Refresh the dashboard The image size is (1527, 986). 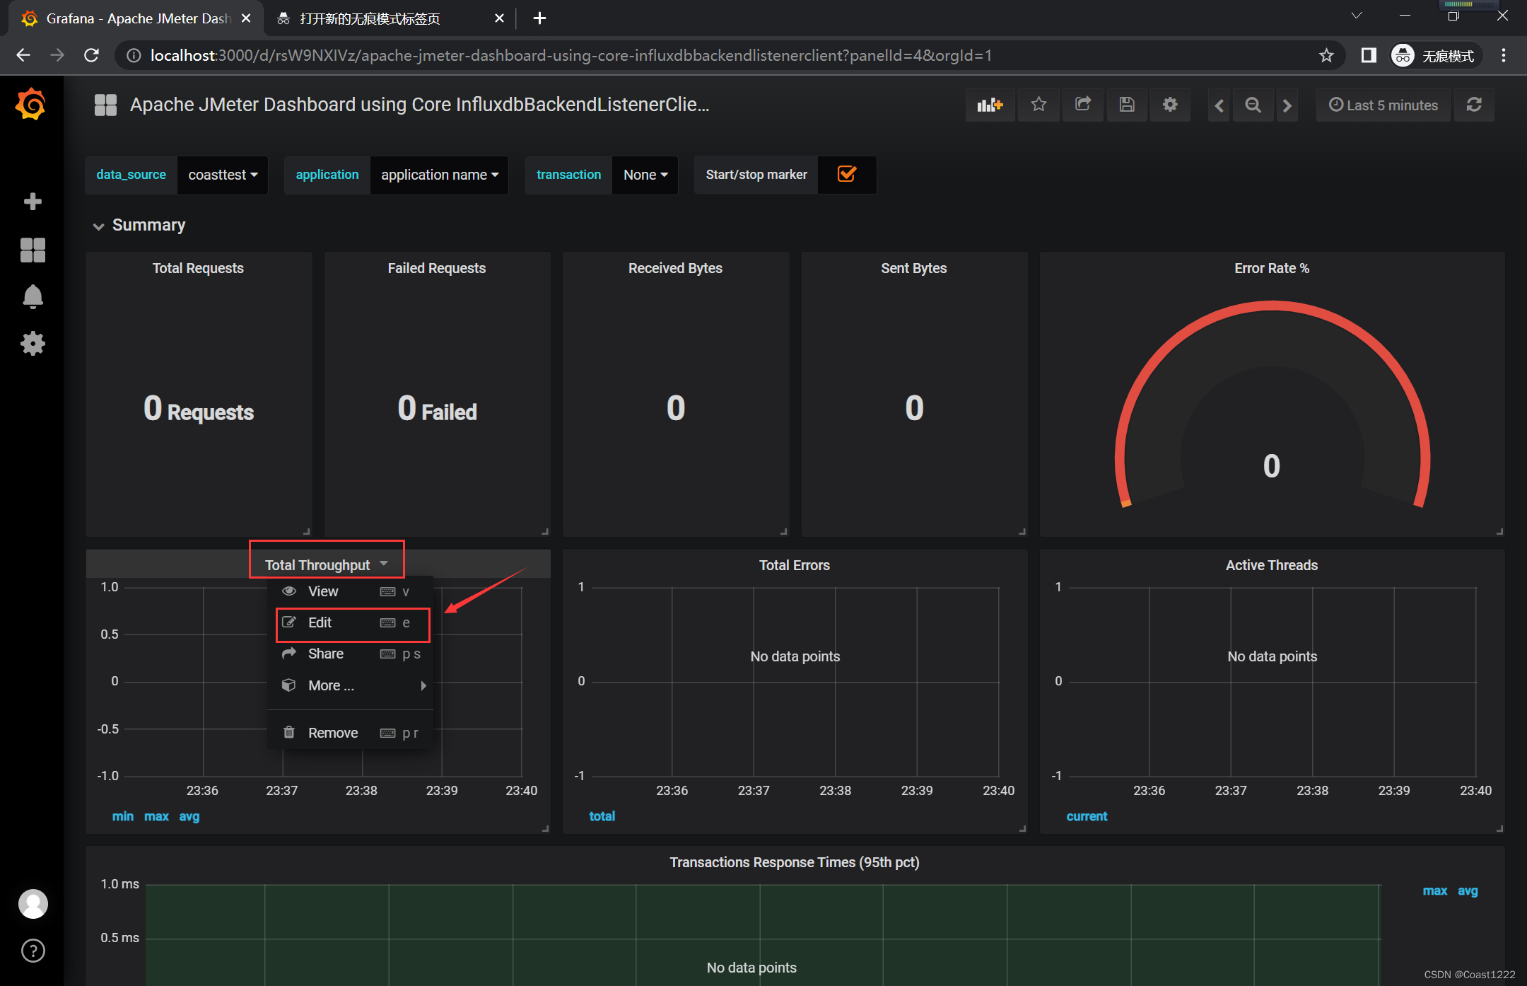point(1474,105)
